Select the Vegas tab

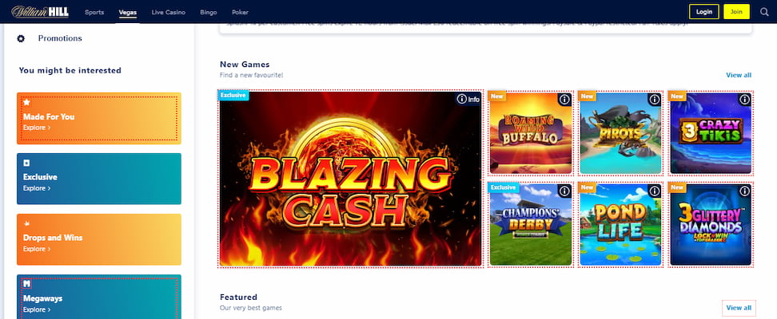(128, 13)
